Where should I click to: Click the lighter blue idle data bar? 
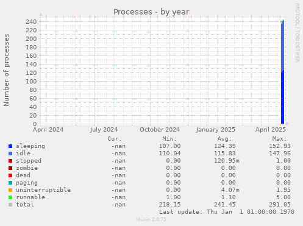click(x=282, y=47)
